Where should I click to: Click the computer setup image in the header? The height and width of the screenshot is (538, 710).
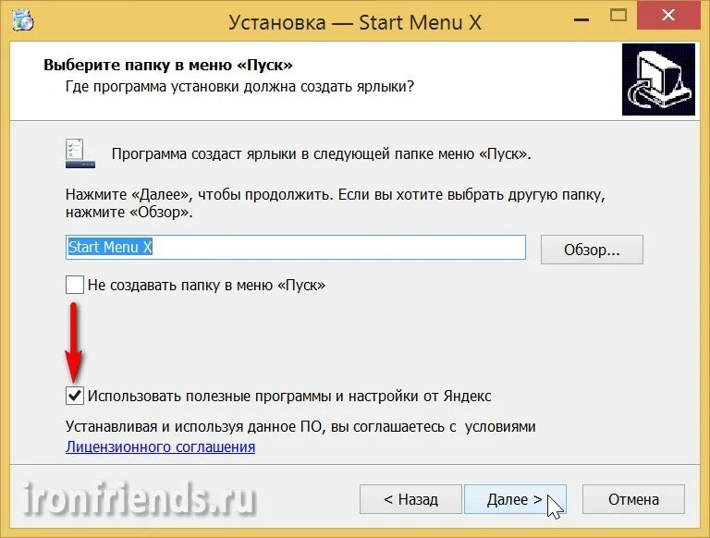[x=658, y=79]
